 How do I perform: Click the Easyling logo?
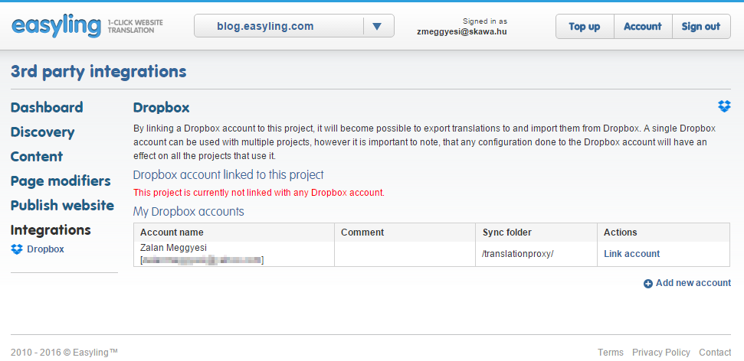coord(56,25)
